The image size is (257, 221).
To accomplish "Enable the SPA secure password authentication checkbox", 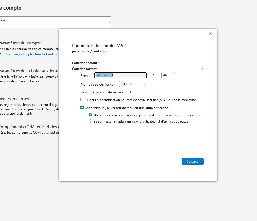I will (82, 100).
